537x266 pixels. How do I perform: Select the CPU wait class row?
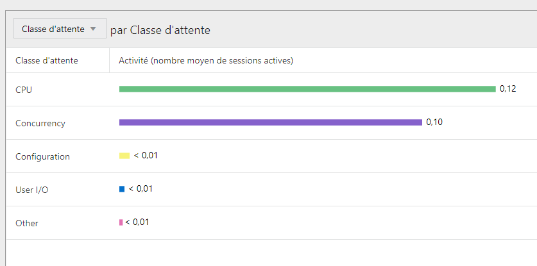click(271, 89)
